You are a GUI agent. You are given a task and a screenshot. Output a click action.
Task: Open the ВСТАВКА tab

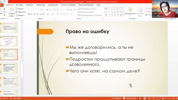point(19,5)
